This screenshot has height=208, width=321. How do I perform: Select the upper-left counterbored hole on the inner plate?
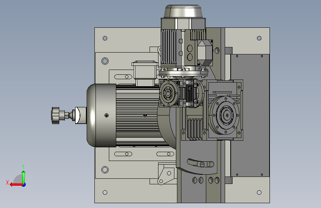tap(105, 61)
